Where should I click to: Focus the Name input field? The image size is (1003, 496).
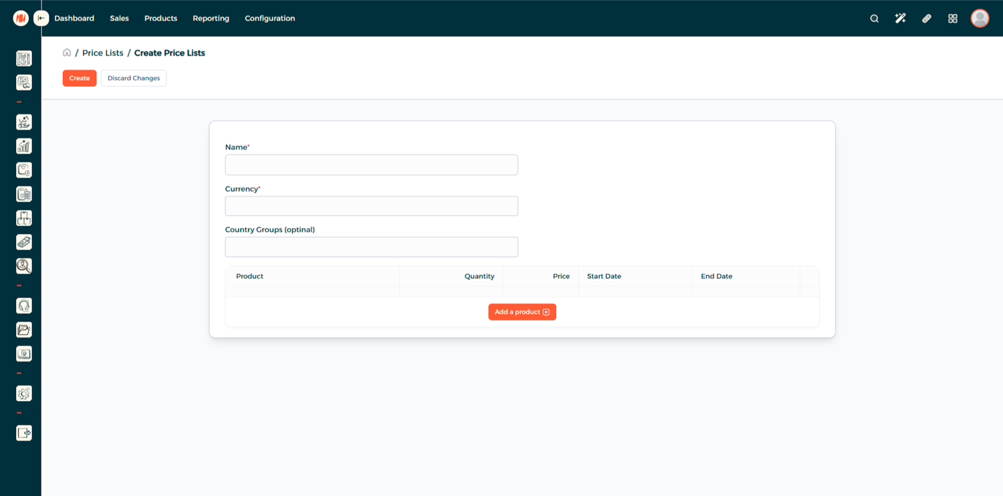(371, 165)
